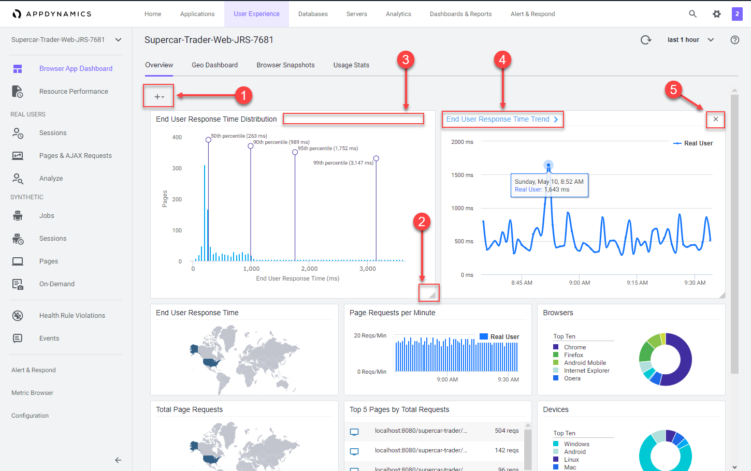Open the help question mark icon
The image size is (751, 471).
tap(735, 40)
